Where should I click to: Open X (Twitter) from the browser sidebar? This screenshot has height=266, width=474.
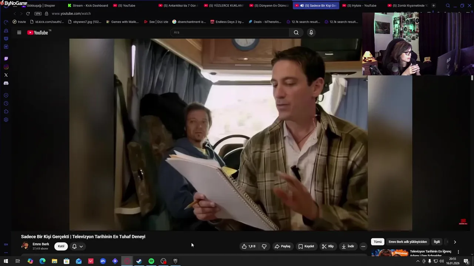tap(6, 75)
